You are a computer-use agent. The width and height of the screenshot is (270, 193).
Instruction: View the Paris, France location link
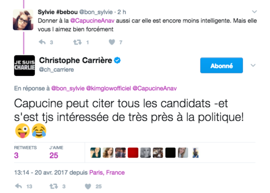coord(107,172)
